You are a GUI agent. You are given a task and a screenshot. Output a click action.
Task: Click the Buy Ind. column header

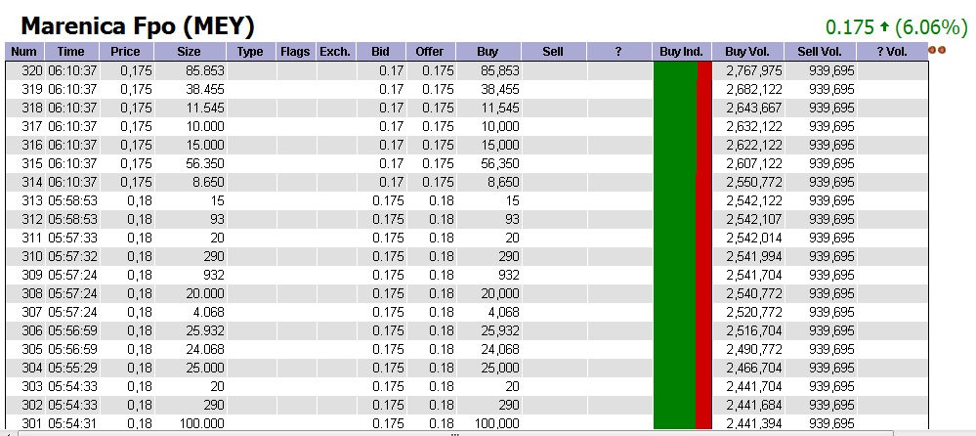click(682, 52)
